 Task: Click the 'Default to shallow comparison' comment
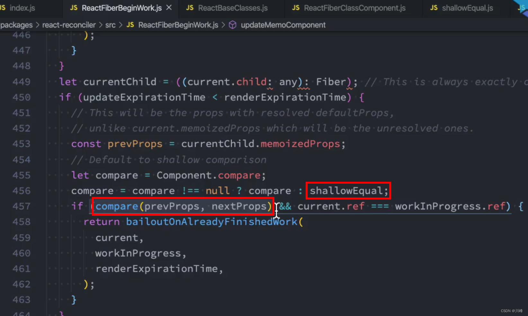click(x=169, y=160)
